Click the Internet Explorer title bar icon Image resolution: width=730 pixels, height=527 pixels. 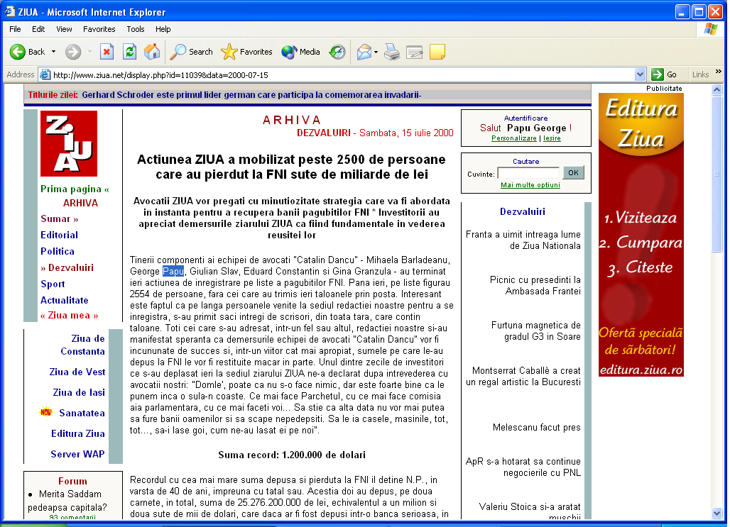[10, 11]
